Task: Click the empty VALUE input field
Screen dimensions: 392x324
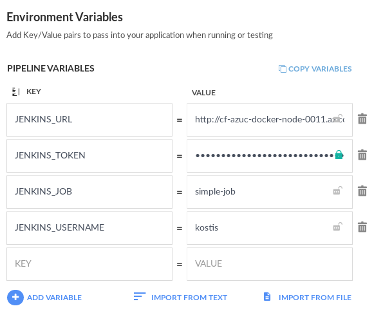Action: (269, 264)
